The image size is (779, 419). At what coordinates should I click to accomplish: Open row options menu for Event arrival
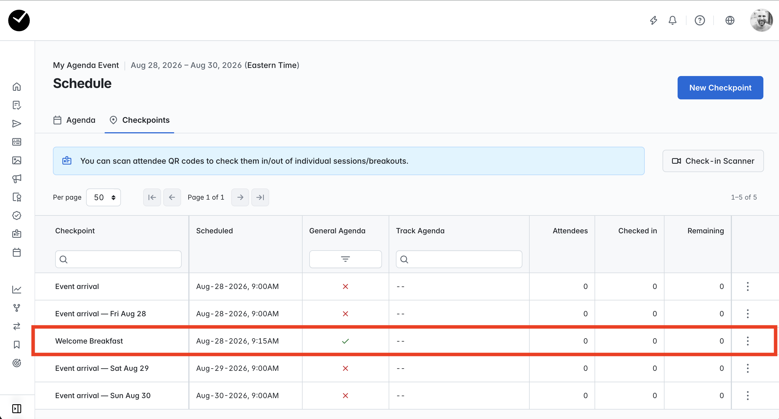pos(748,286)
